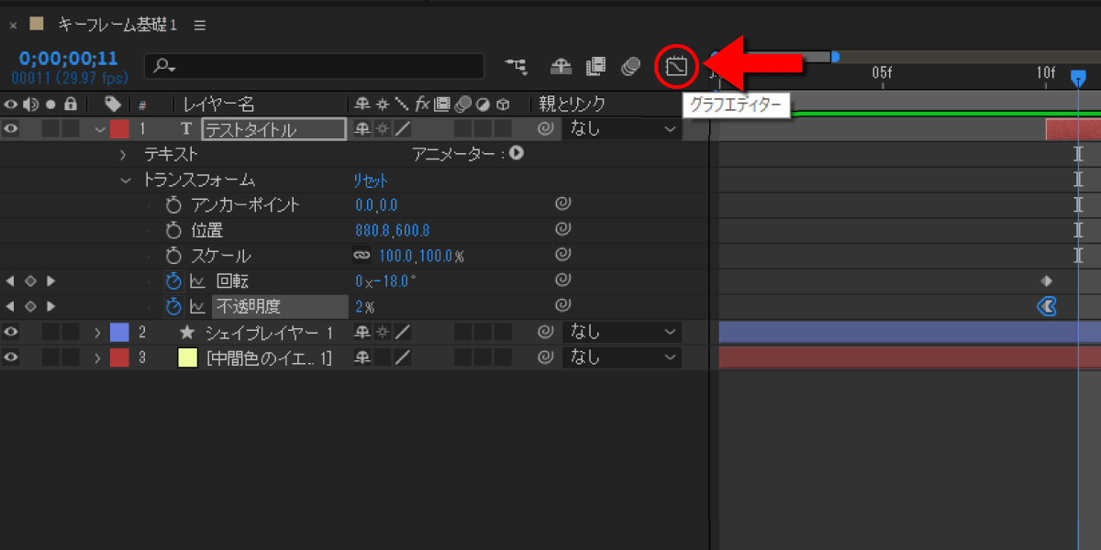This screenshot has height=550, width=1101.
Task: Click the active stopwatch for 不透明度
Action: pos(173,306)
